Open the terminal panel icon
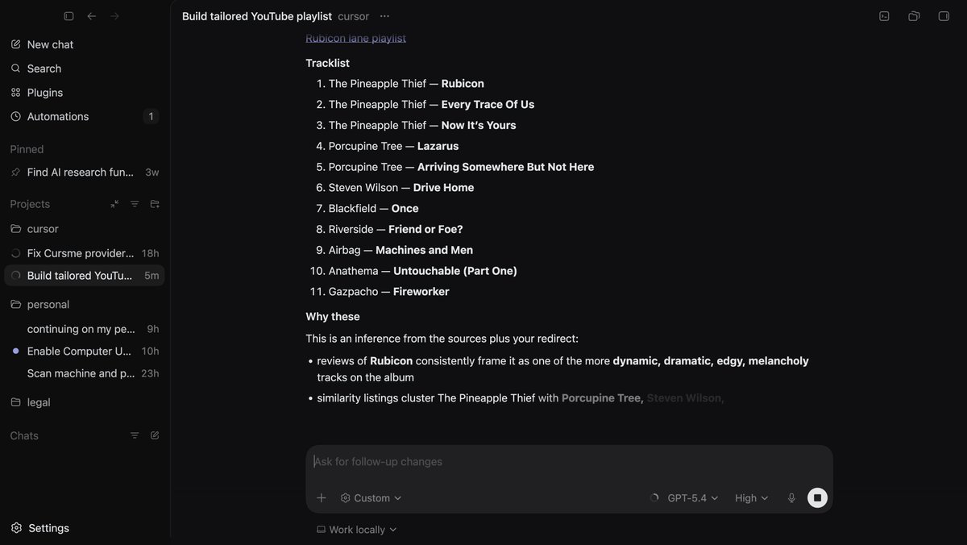The image size is (967, 545). pos(884,16)
